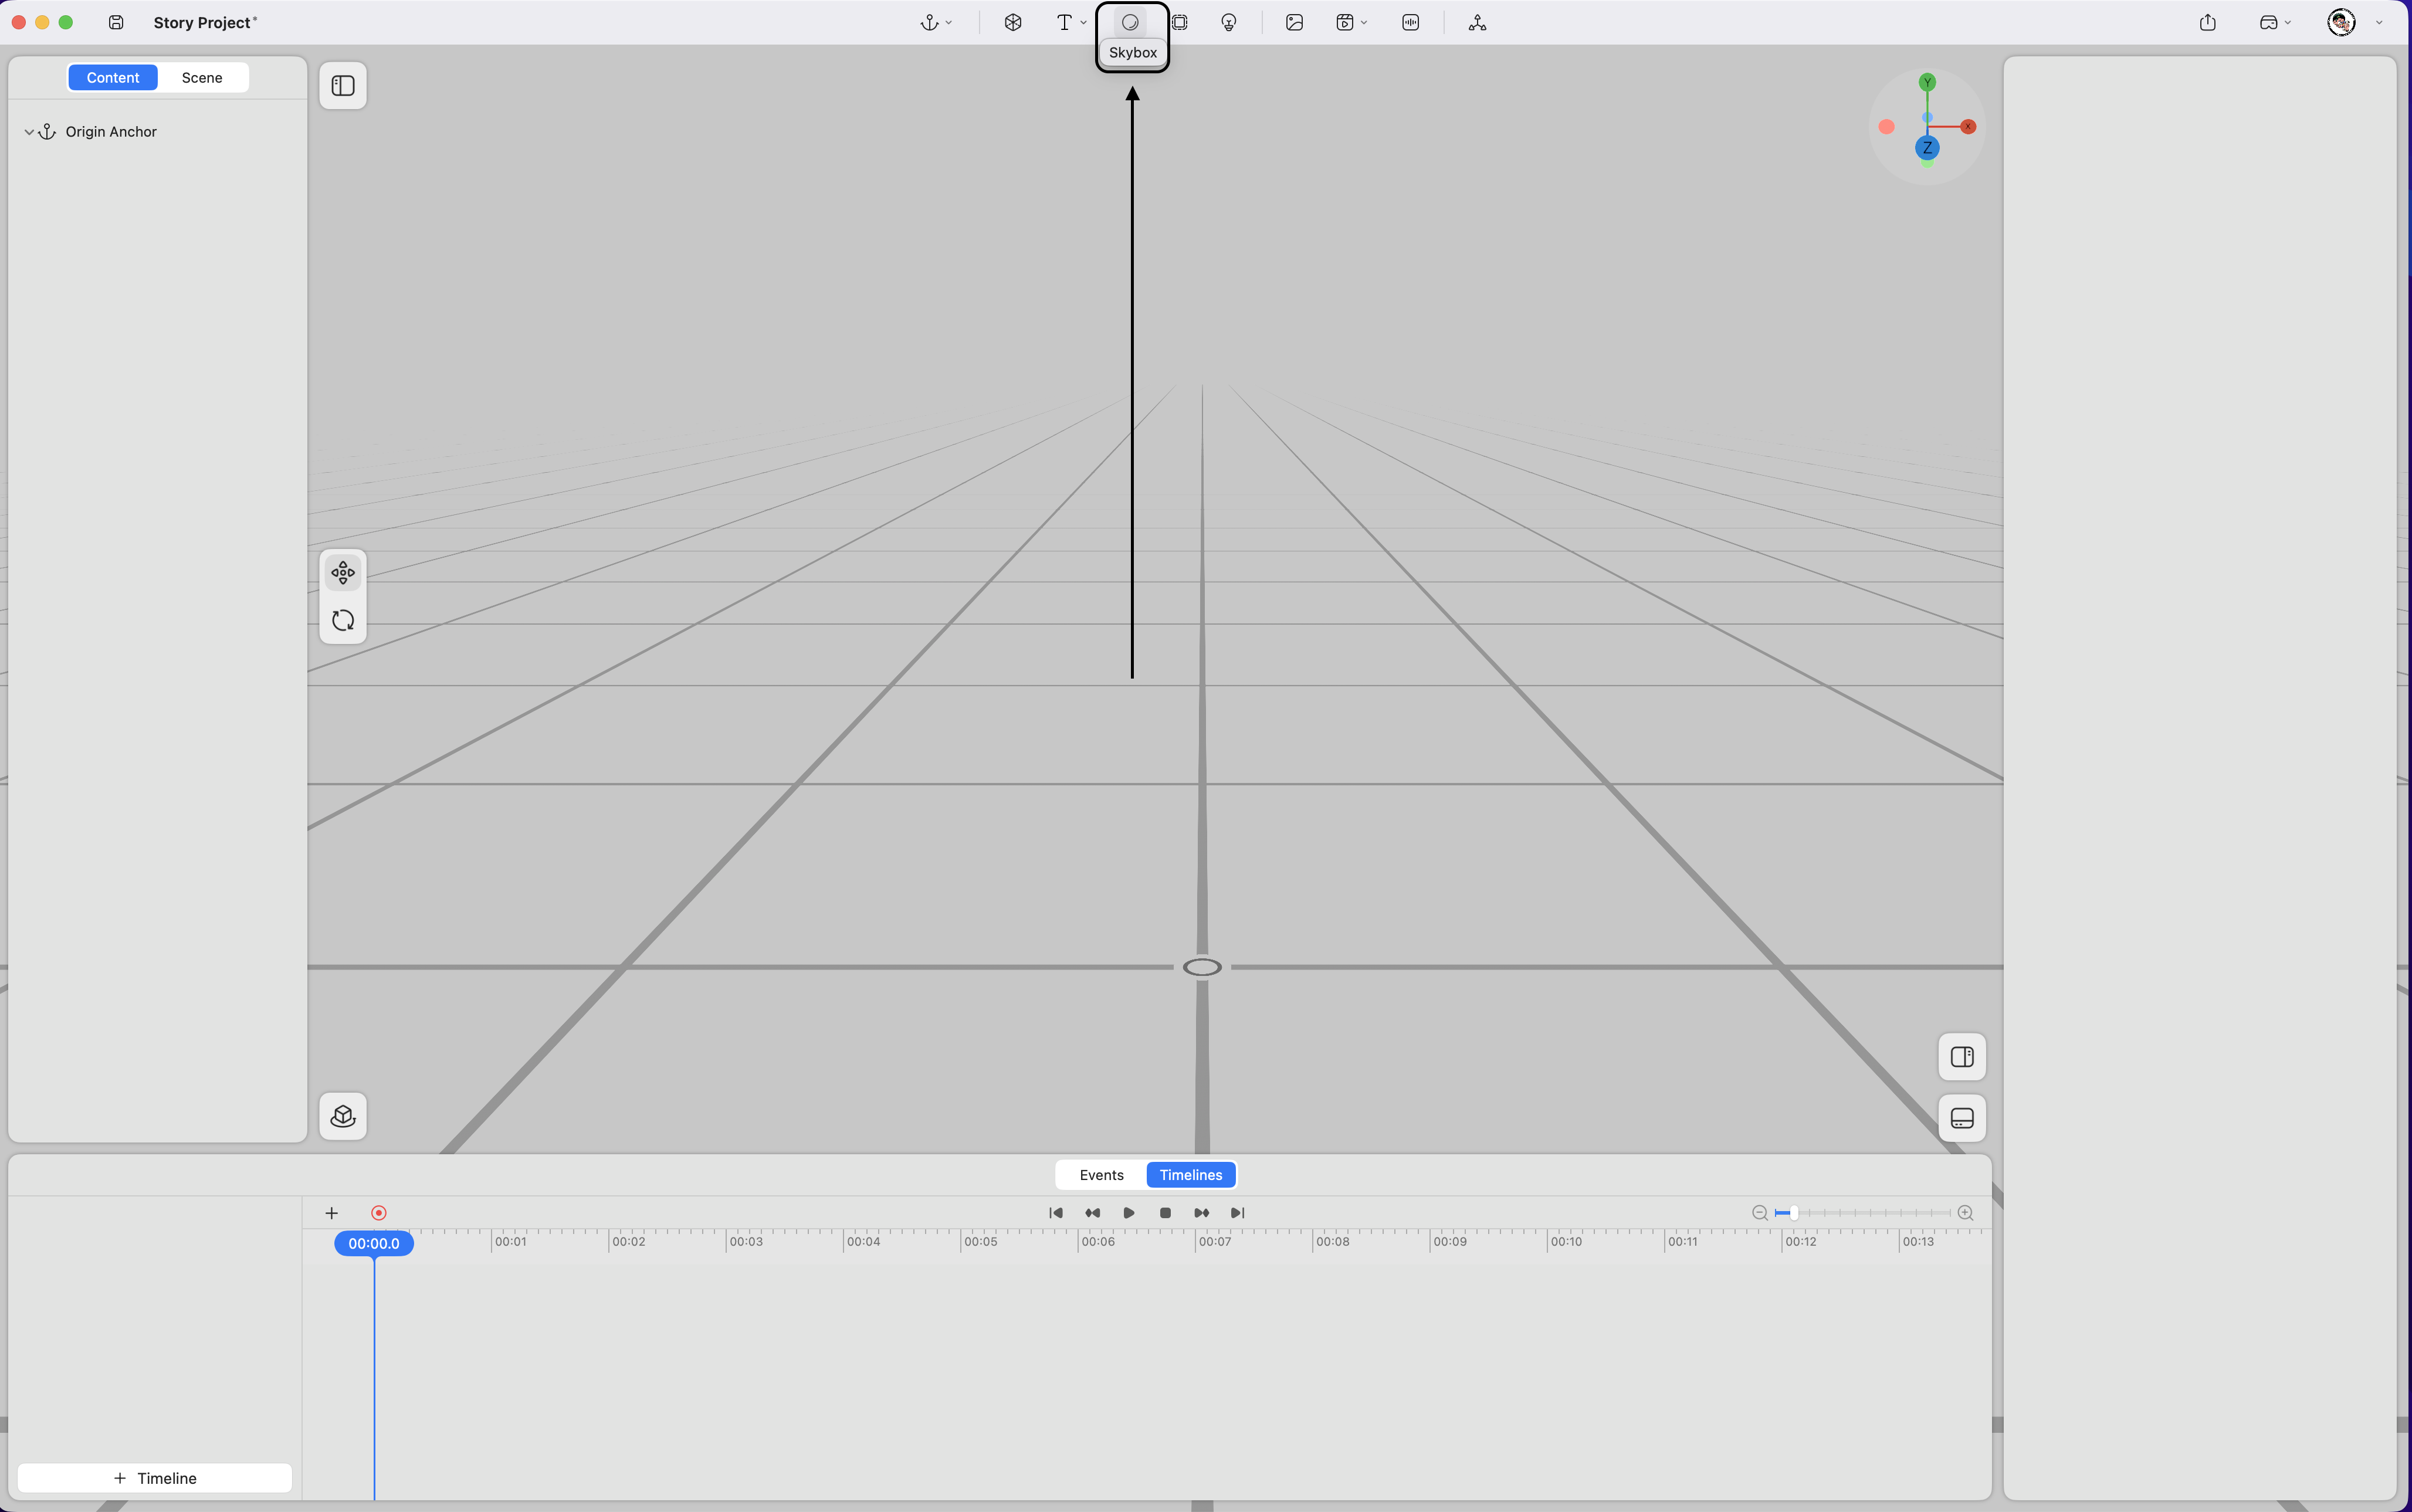Click the lightbulb light icon in the toolbar
Image resolution: width=2412 pixels, height=1512 pixels.
1229,22
